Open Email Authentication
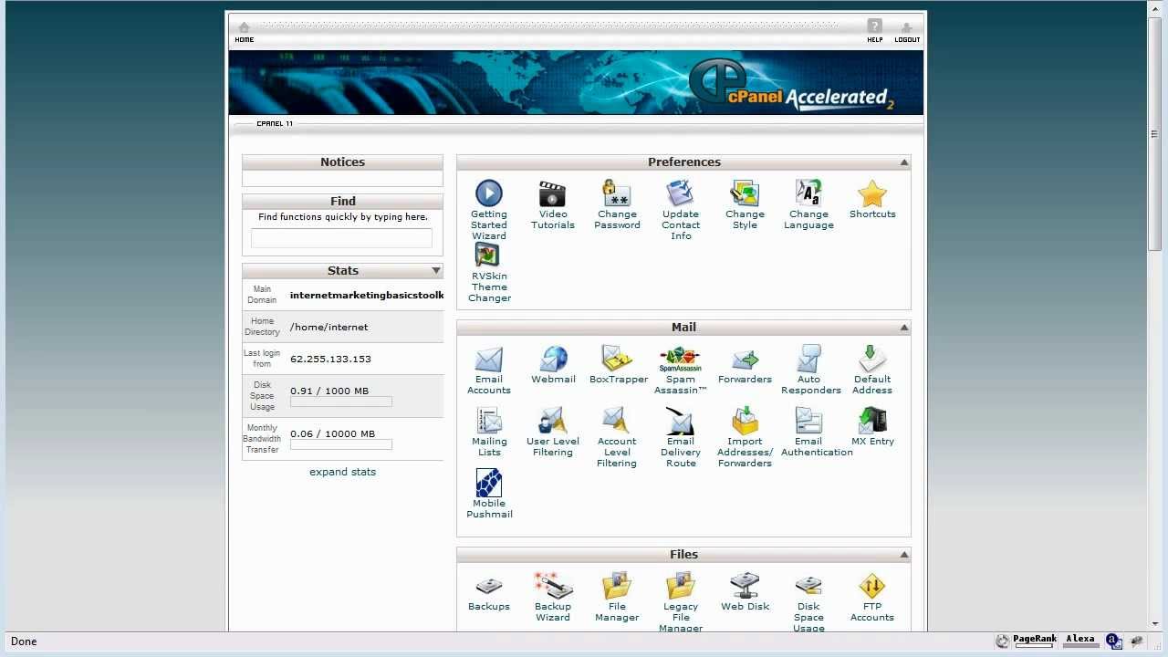Image resolution: width=1168 pixels, height=657 pixels. click(816, 432)
